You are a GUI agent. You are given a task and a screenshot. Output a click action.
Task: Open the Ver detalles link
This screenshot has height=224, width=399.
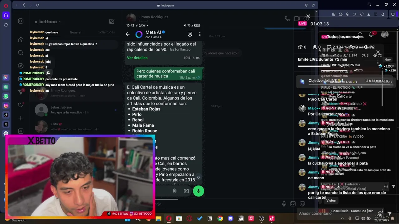[137, 58]
